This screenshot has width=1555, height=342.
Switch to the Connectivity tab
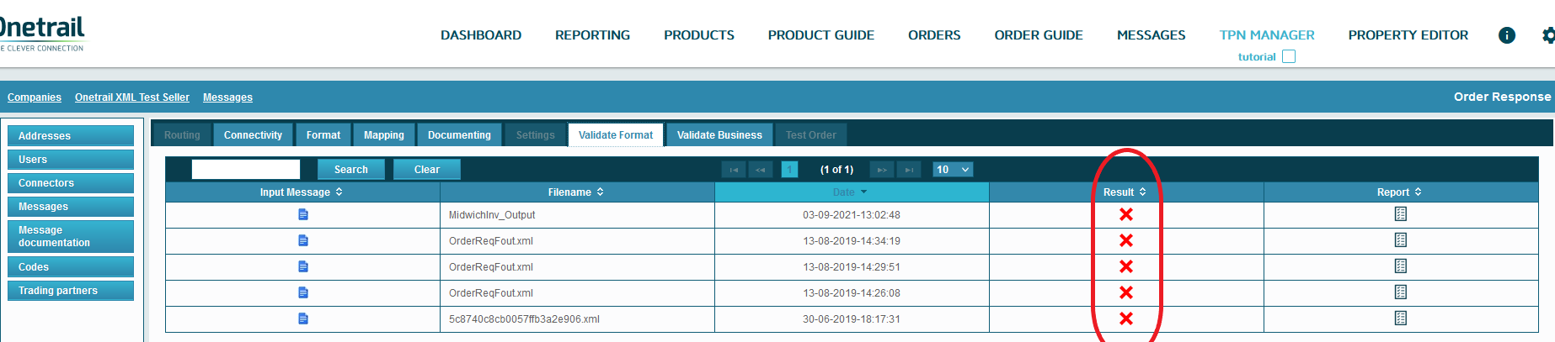253,135
